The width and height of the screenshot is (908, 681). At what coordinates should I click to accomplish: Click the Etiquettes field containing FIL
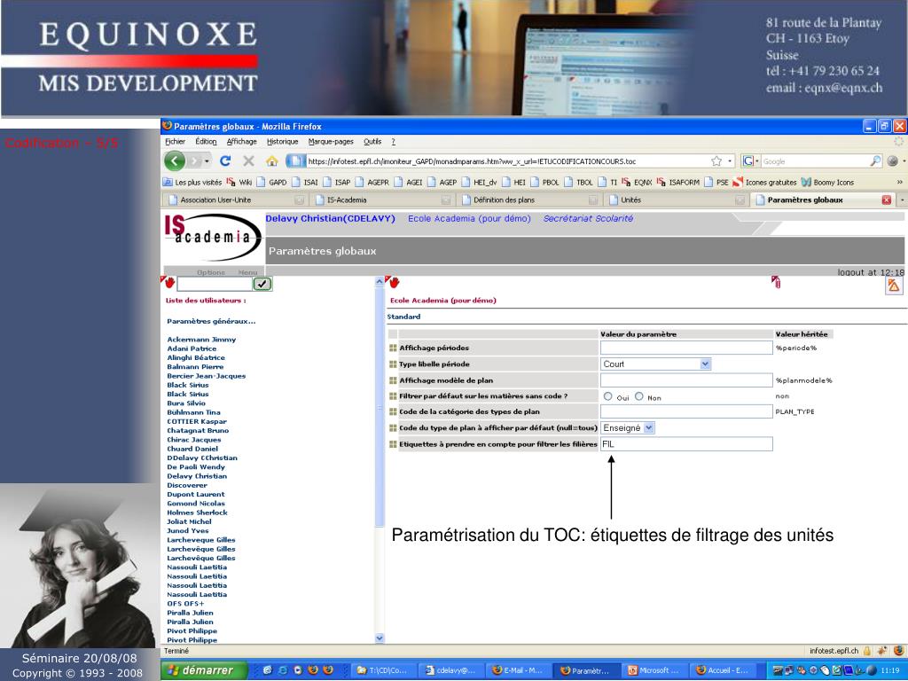click(x=686, y=444)
